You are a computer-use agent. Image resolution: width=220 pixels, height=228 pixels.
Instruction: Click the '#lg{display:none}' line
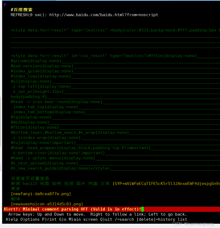pos(31,117)
